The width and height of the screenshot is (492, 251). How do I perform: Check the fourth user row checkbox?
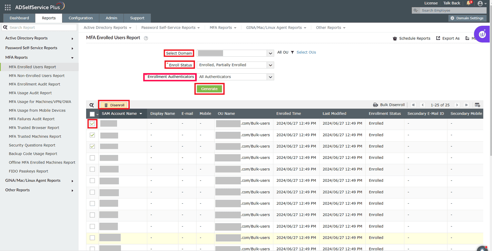92,158
